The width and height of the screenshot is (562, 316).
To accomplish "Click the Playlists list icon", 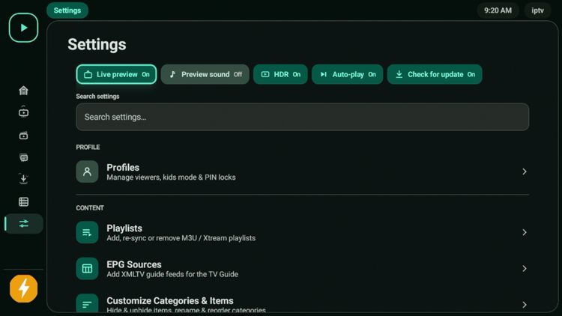I will tap(87, 232).
